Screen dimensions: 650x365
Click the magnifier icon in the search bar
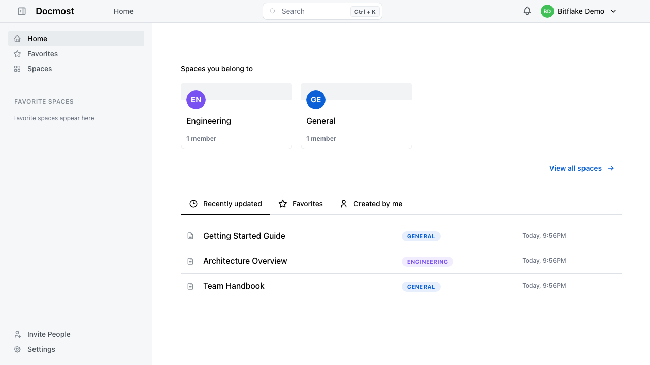[273, 11]
